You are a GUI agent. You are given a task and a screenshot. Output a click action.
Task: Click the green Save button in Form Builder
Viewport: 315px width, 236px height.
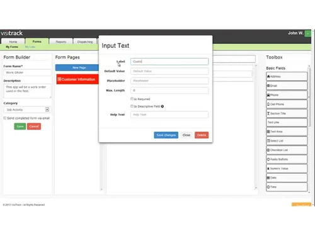[20, 126]
